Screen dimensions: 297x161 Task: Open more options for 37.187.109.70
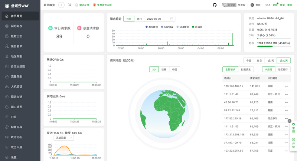(x=287, y=143)
